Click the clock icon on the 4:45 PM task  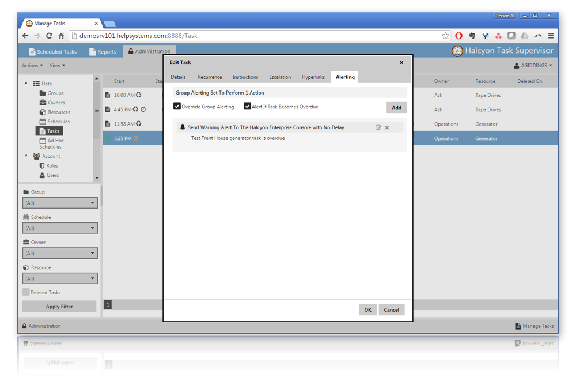click(143, 109)
